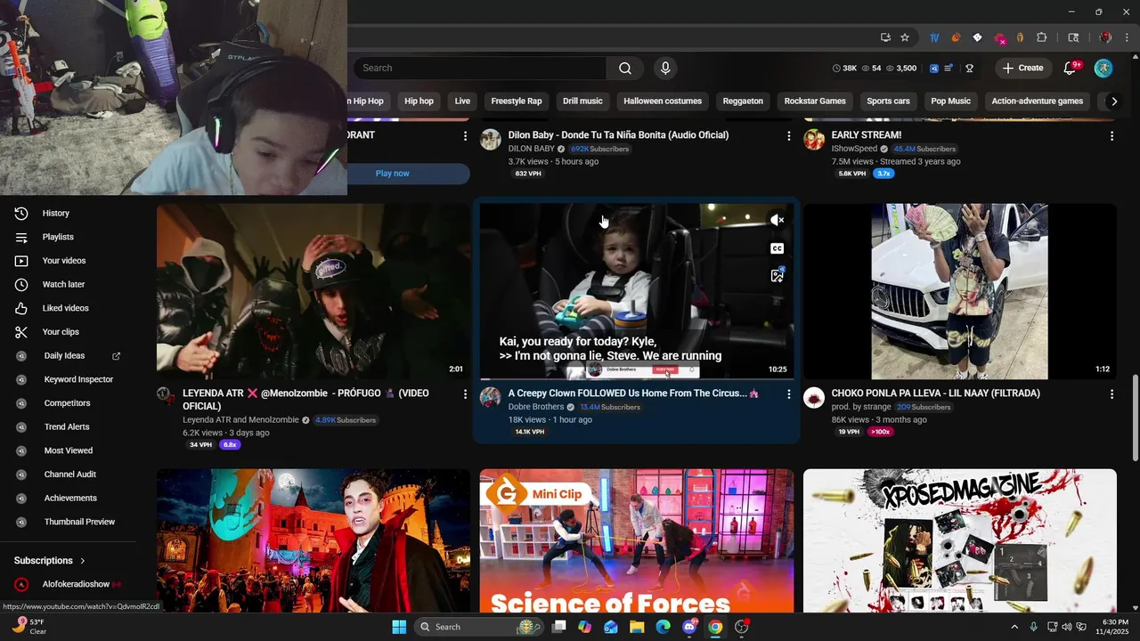Click the Play now button

392,174
